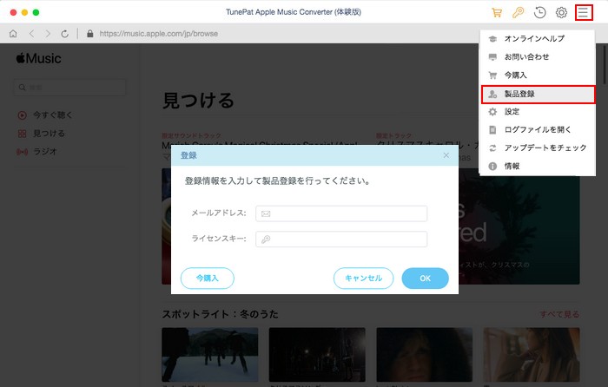Click the Apple Music logo
The height and width of the screenshot is (387, 608).
tap(39, 58)
